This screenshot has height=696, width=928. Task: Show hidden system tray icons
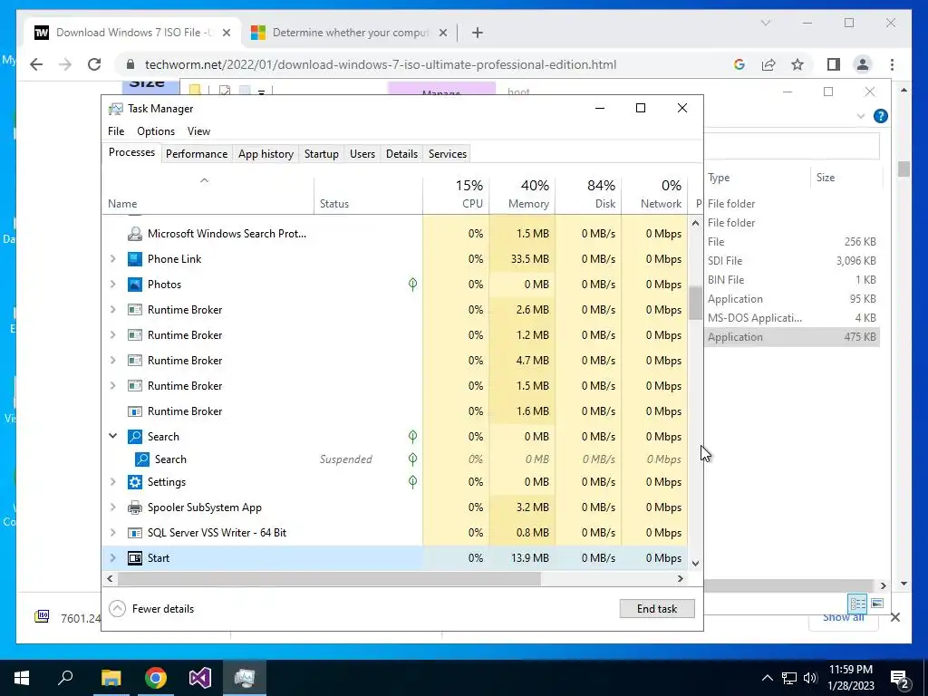click(767, 678)
